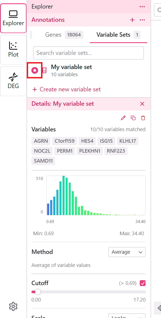161x318 pixels.
Task: Open the Explorer header options menu
Action: pos(142,7)
